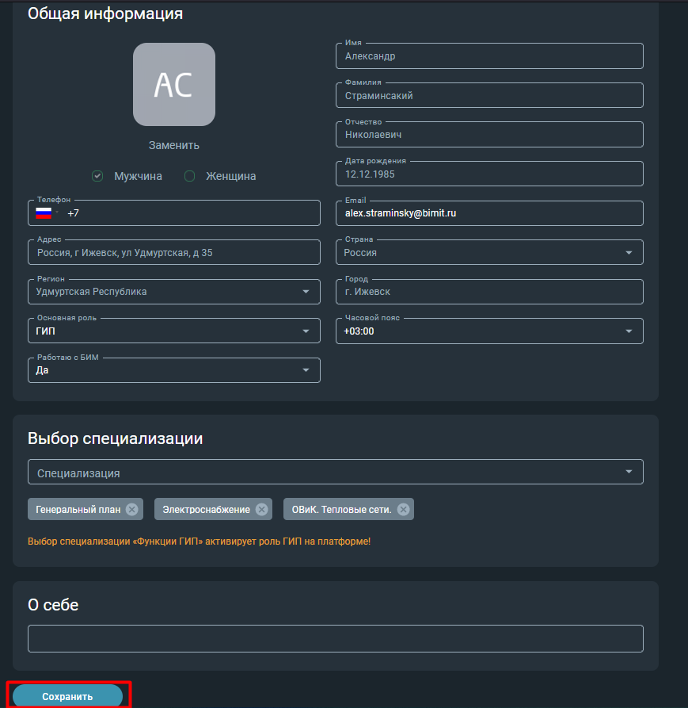Select the Женщина gender option

(x=190, y=176)
